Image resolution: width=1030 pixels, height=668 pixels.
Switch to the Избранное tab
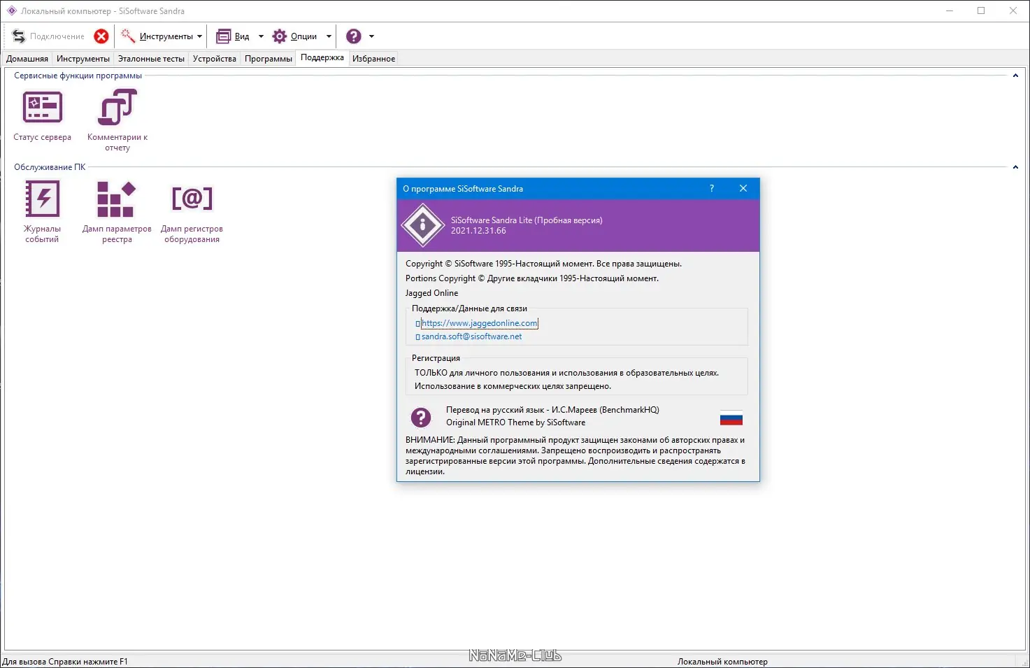(x=374, y=59)
